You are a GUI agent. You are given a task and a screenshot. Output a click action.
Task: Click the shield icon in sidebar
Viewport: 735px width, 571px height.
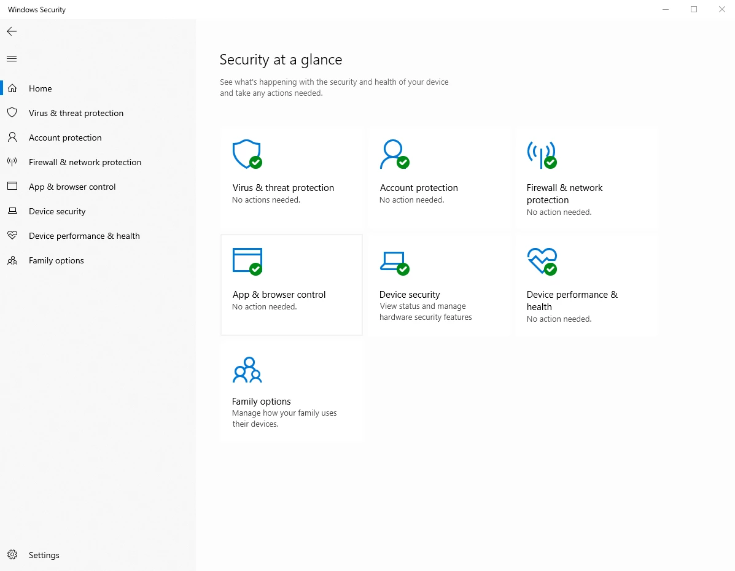coord(12,112)
